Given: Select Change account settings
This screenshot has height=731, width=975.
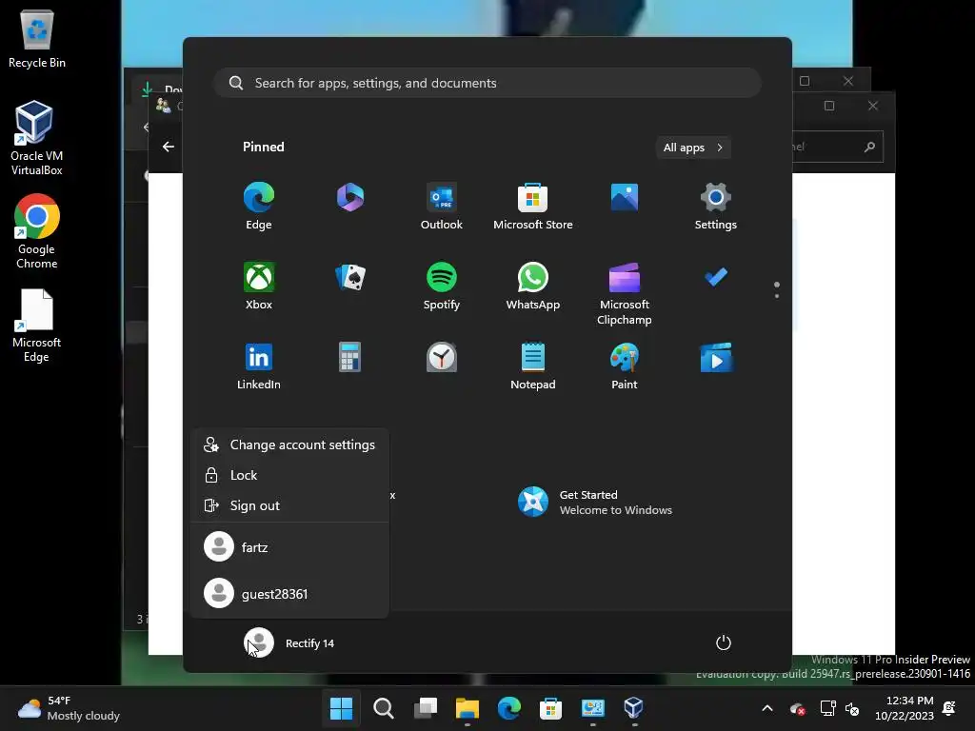Looking at the screenshot, I should 289,445.
